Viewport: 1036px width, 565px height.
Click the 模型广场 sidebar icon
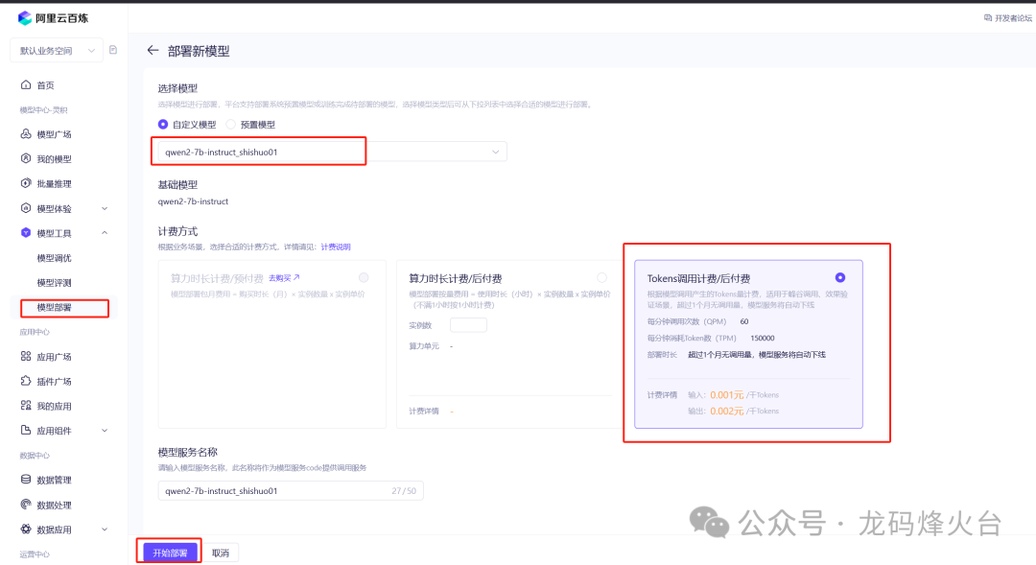[x=26, y=134]
